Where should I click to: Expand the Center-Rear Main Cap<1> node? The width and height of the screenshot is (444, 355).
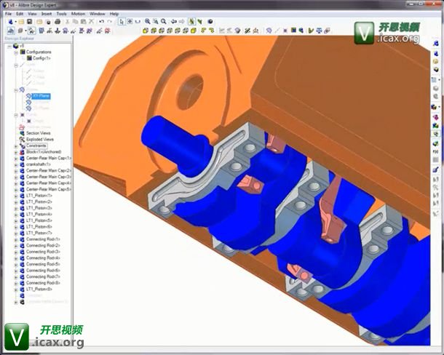(16, 159)
